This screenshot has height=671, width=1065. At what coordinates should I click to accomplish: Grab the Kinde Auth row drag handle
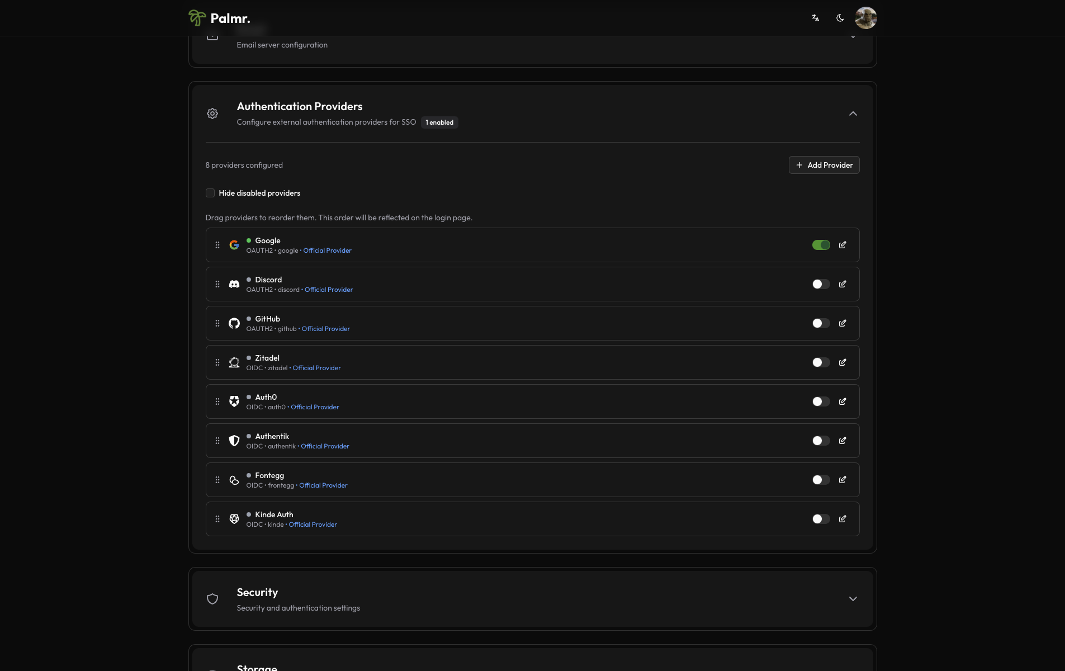217,519
